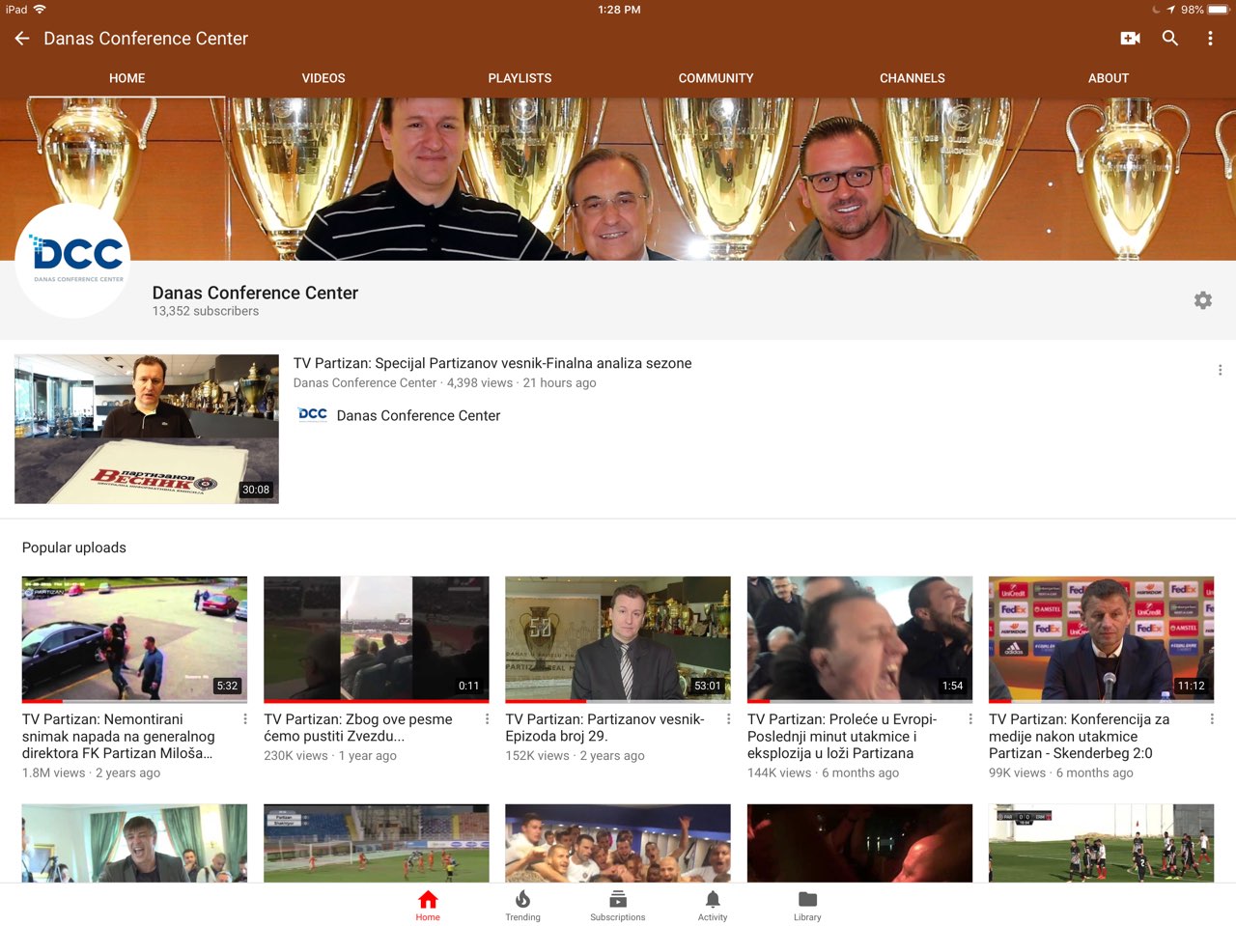Tap the battery indicator in status bar
Image resolution: width=1236 pixels, height=926 pixels.
[1219, 10]
